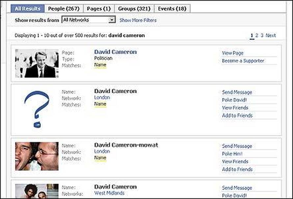The image size is (293, 199).
Task: Click Poke David! for London result
Action: pos(234,100)
